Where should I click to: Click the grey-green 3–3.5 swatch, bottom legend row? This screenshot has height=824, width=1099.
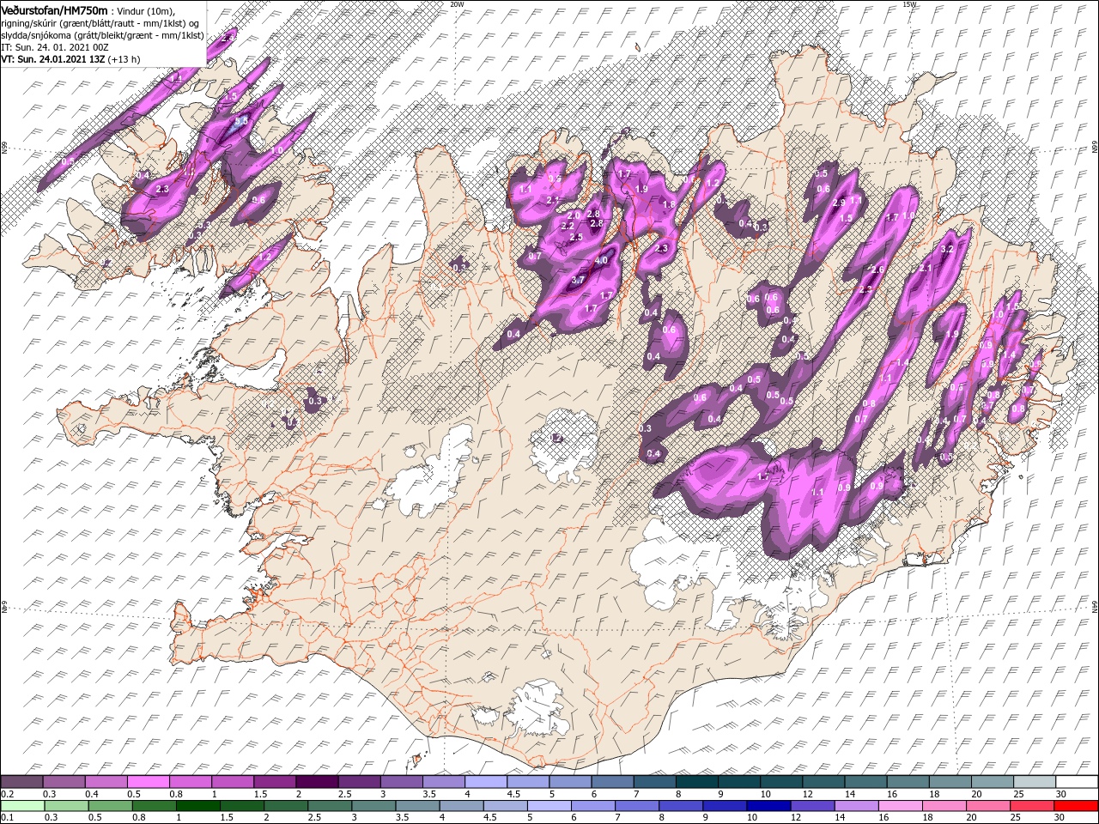tap(374, 806)
